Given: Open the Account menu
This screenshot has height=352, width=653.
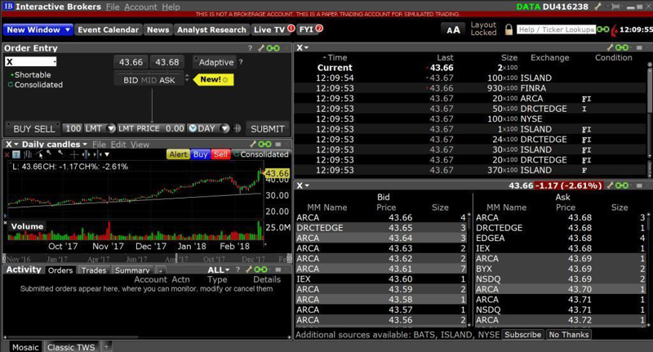Looking at the screenshot, I should [140, 7].
